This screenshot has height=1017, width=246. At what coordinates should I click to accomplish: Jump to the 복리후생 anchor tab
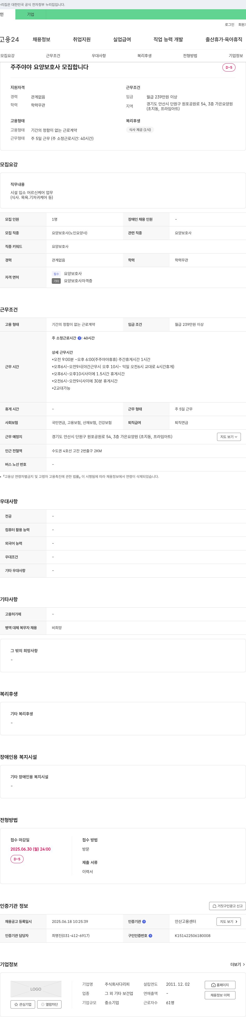tap(145, 56)
